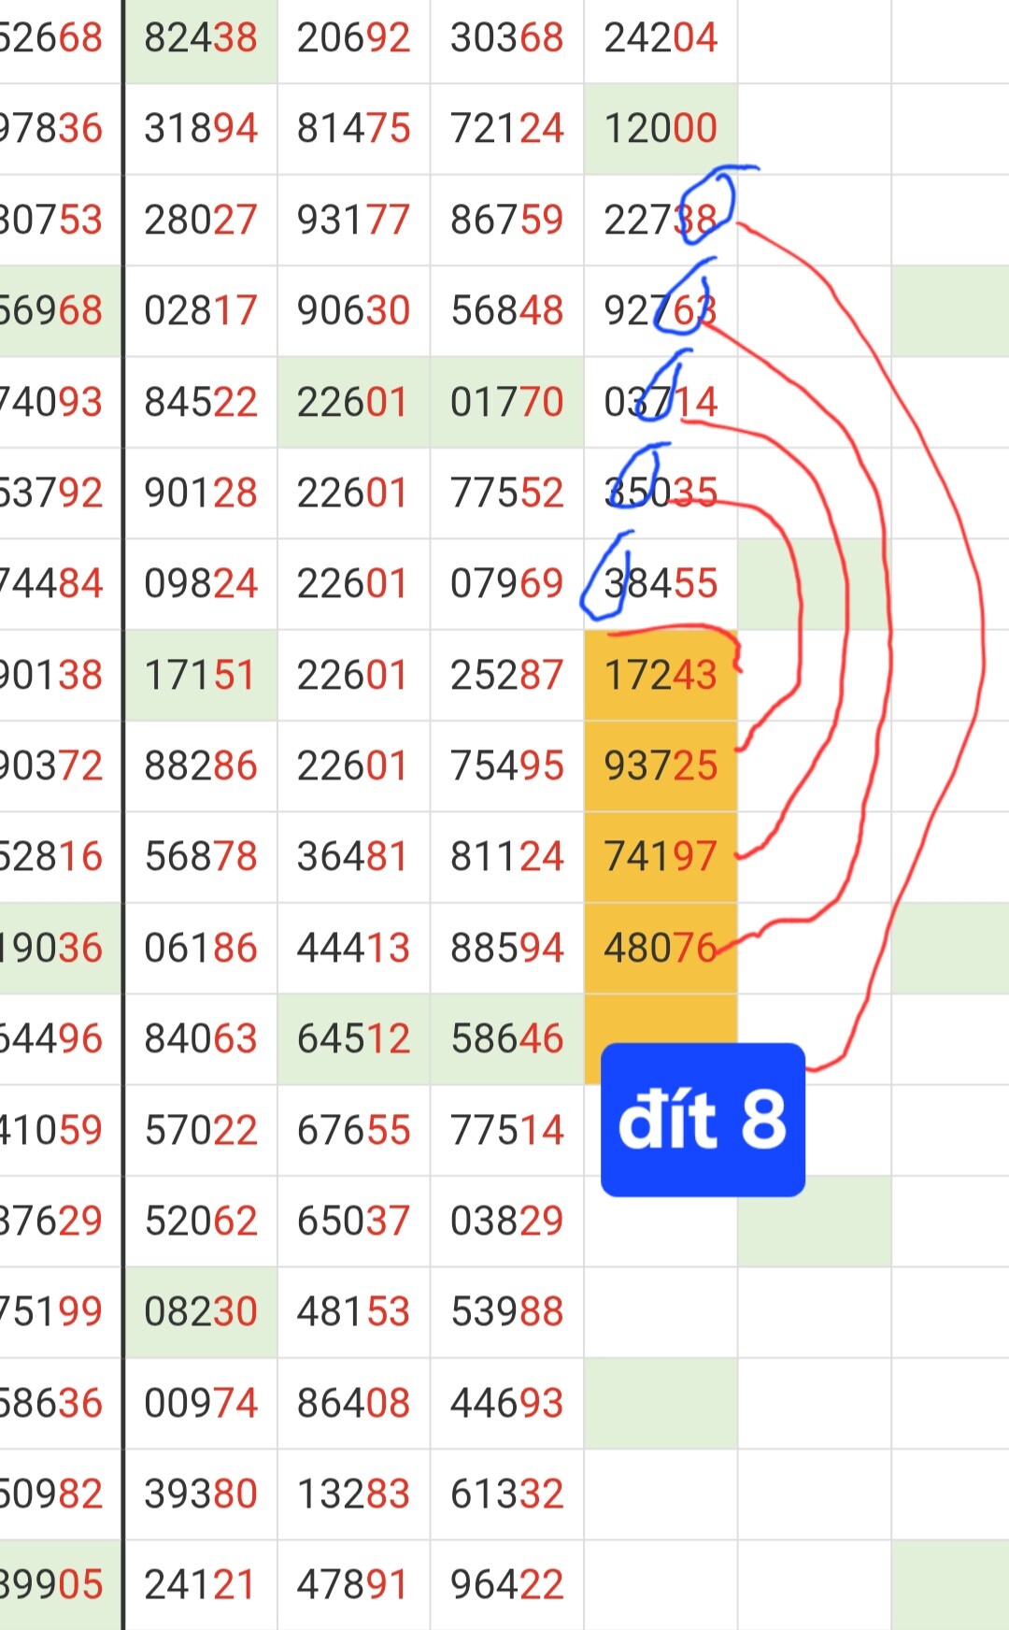The image size is (1009, 1630).
Task: Click the green cell with 58646
Action: pyautogui.click(x=507, y=1038)
